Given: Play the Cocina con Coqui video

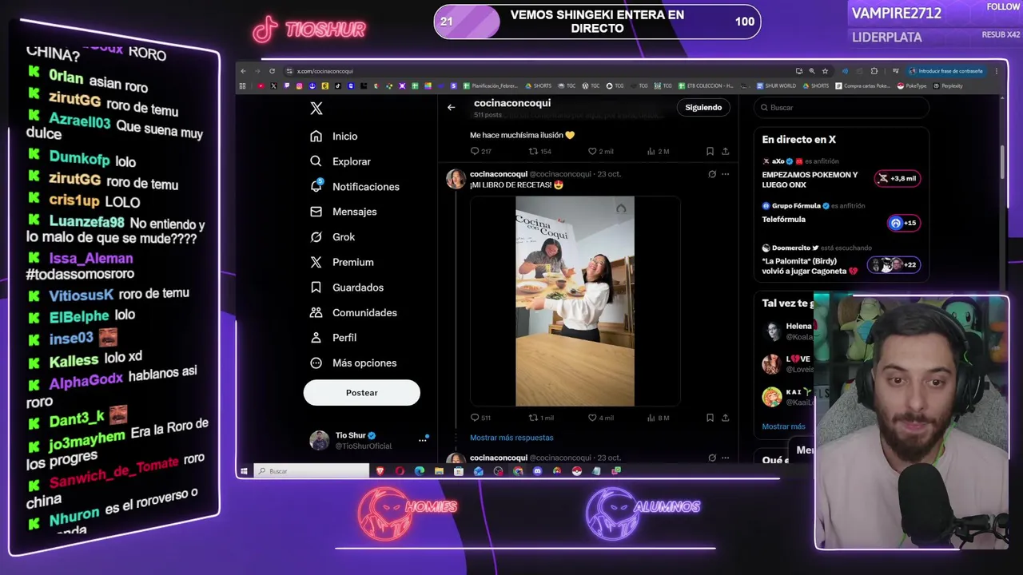Looking at the screenshot, I should point(575,302).
